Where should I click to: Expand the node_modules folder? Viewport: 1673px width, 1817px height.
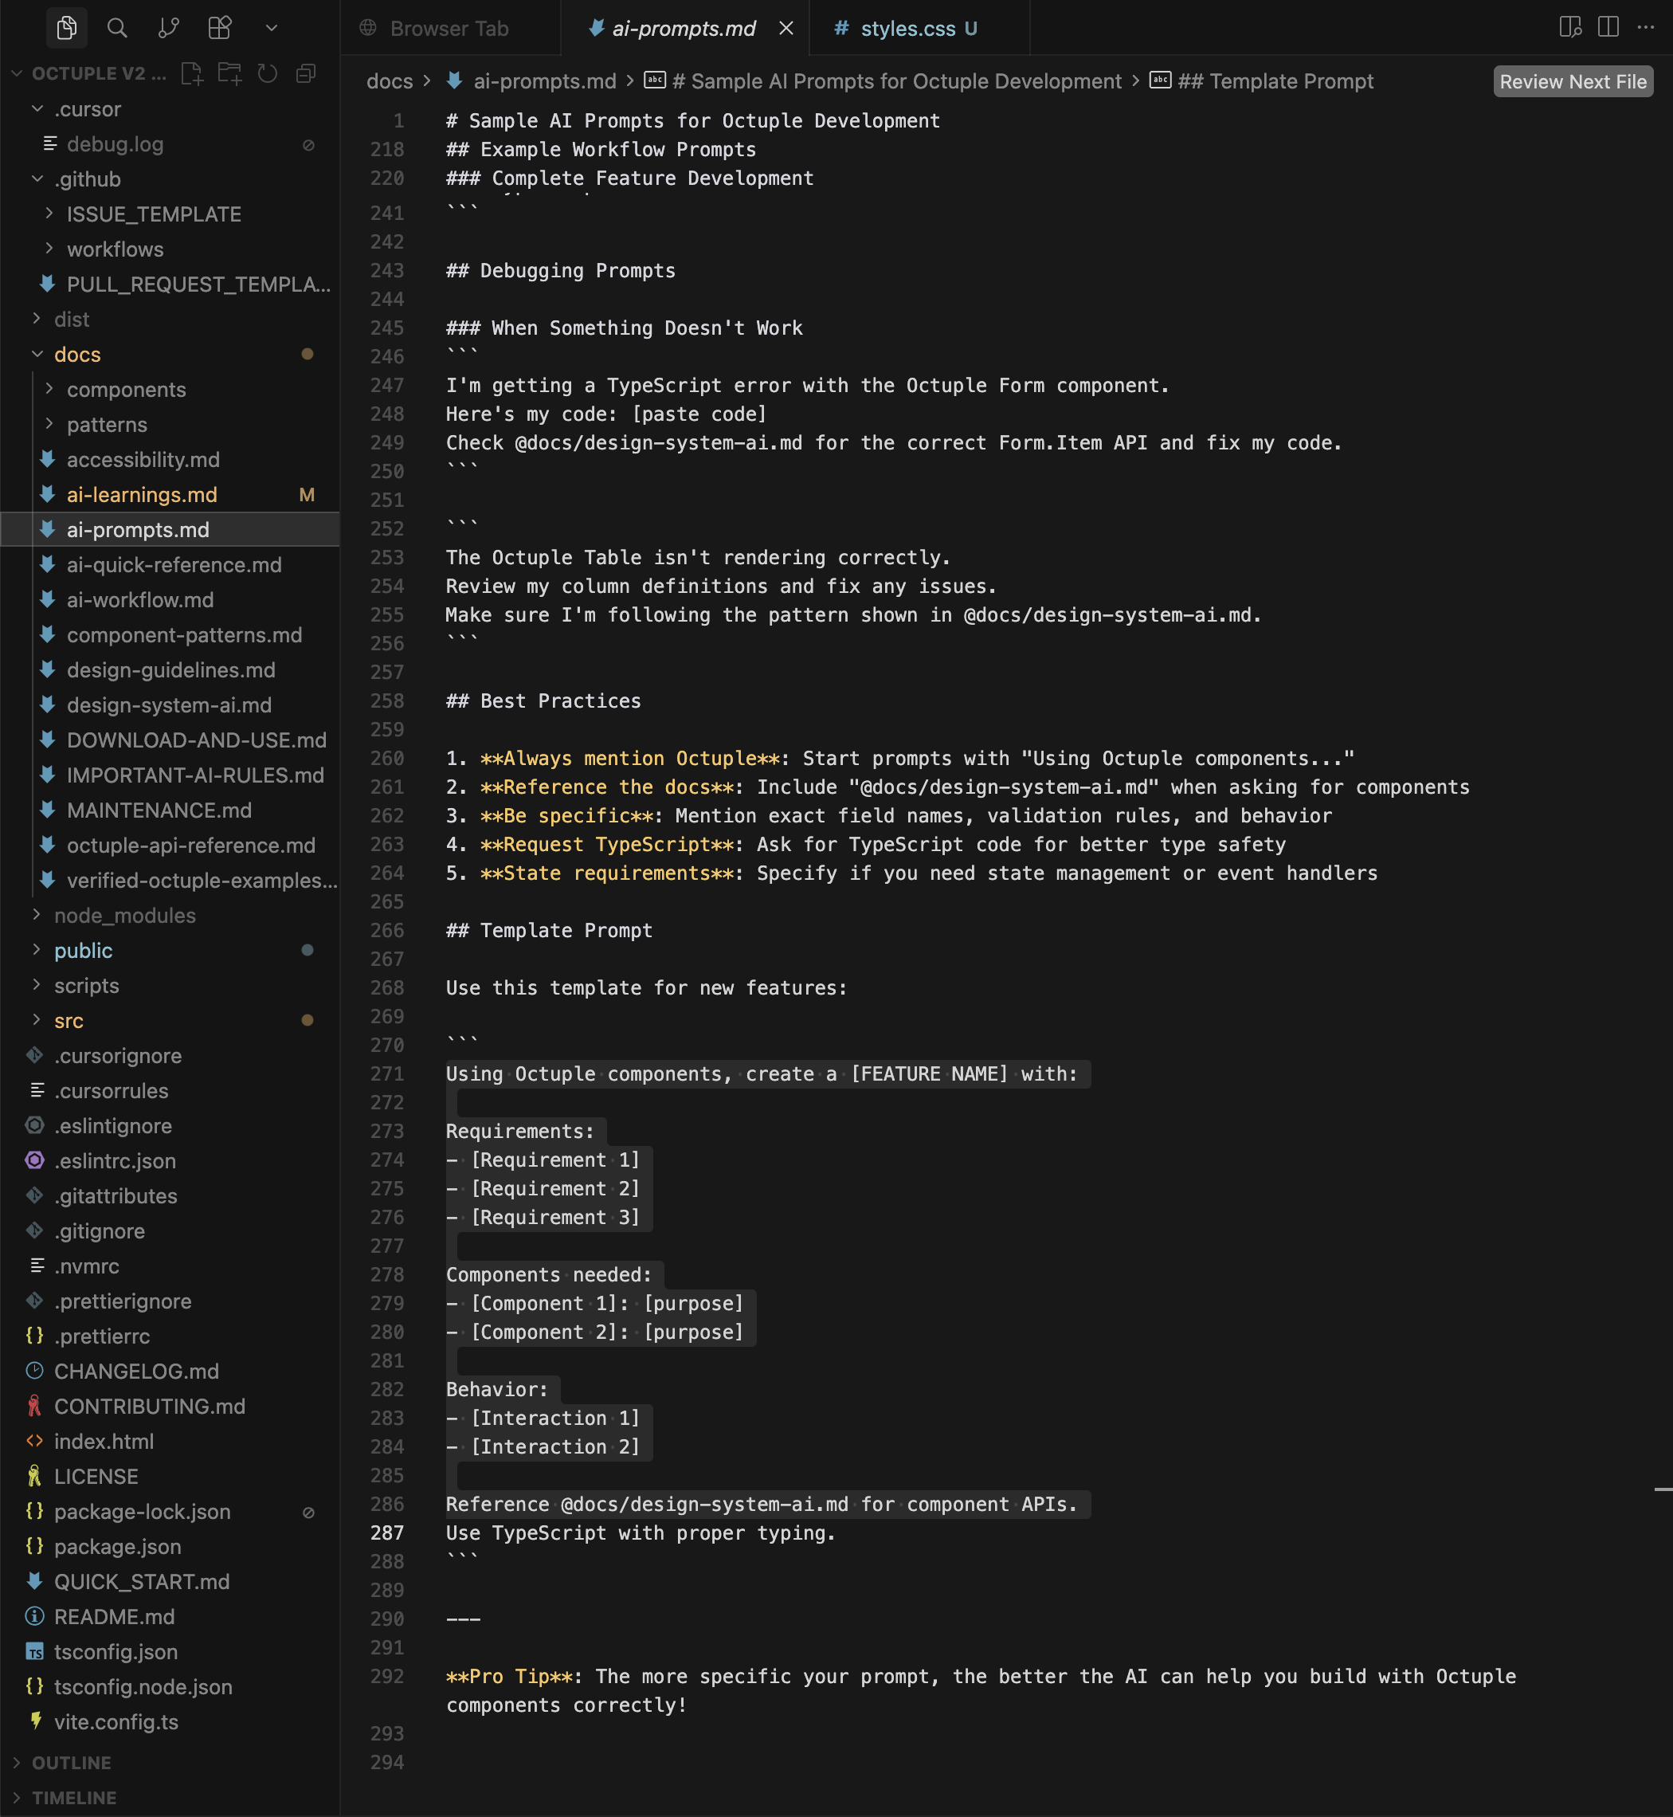click(124, 916)
